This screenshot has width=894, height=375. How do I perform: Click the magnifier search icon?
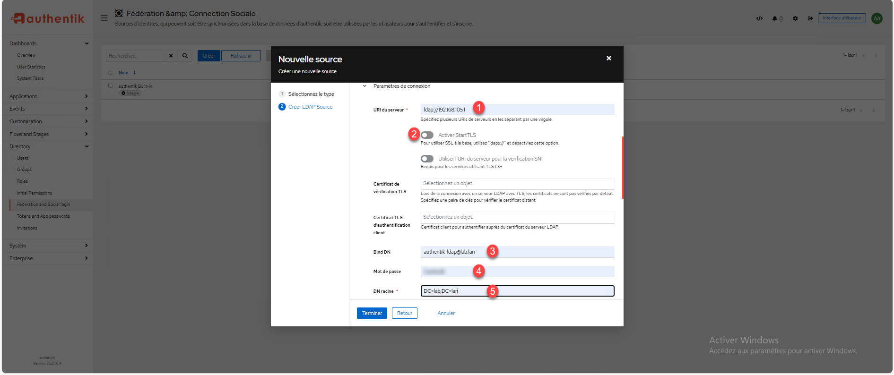pyautogui.click(x=185, y=56)
